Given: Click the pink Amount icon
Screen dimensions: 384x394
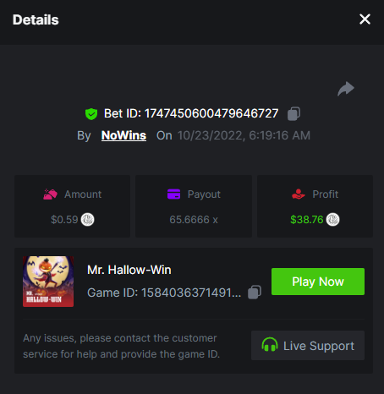Looking at the screenshot, I should pyautogui.click(x=50, y=194).
